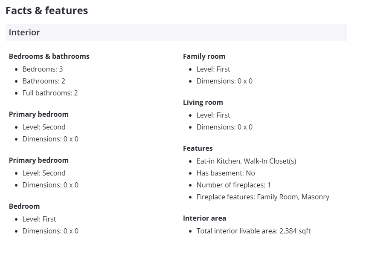Image resolution: width=366 pixels, height=279 pixels.
Task: Click Level: First under Living room
Action: (x=213, y=115)
